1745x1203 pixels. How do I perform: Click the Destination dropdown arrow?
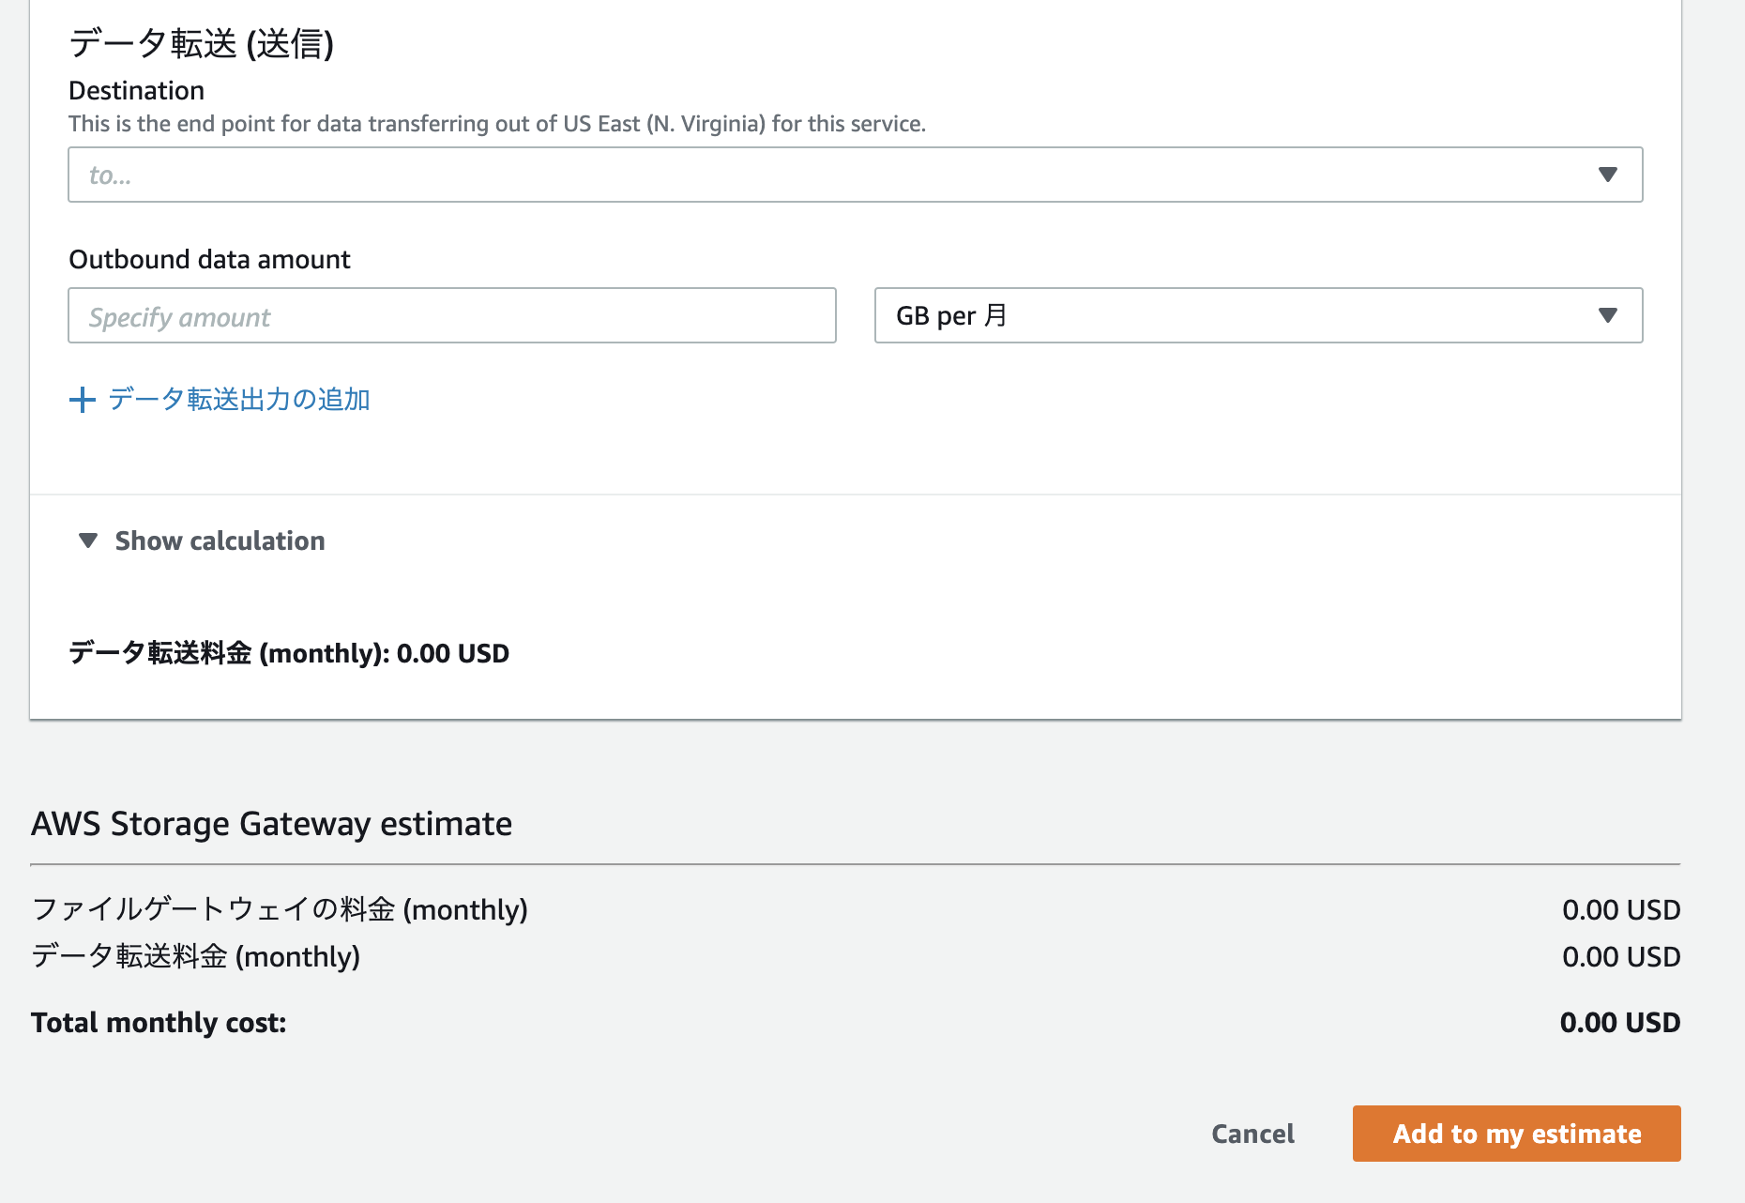point(1608,174)
